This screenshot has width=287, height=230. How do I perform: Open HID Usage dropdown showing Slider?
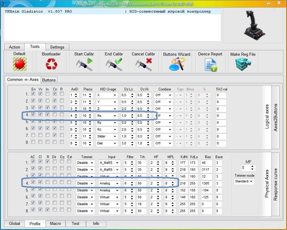click(x=107, y=137)
